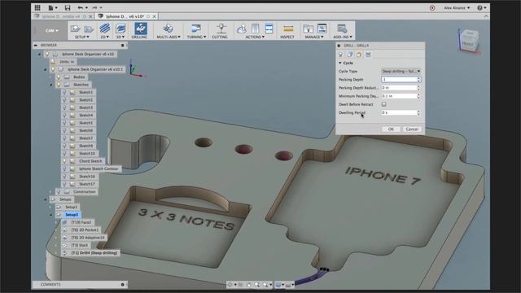This screenshot has height=293, width=521.
Task: Click the New Setup icon in toolbar
Action: pos(75,29)
